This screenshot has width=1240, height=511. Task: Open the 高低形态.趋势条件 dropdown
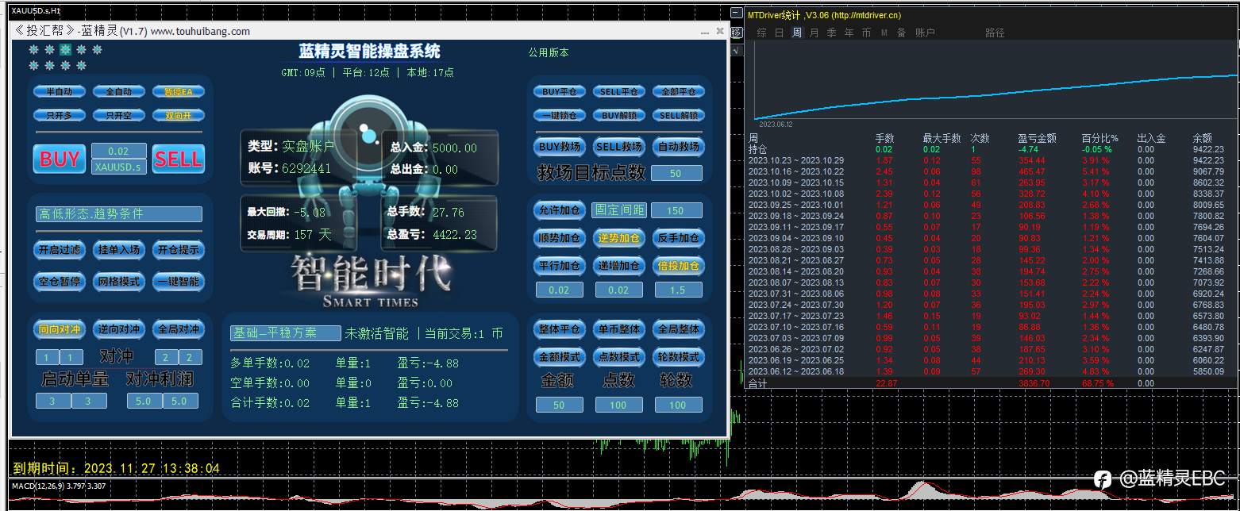coord(119,214)
